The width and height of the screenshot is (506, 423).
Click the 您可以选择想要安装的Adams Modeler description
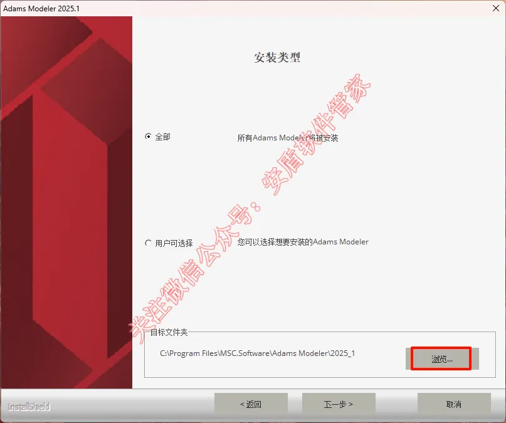[303, 242]
